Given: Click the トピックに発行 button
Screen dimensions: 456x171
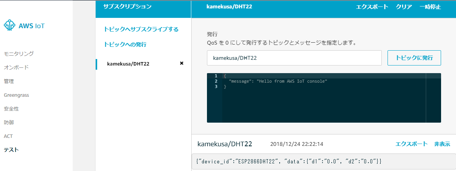Looking at the screenshot, I should coord(414,58).
